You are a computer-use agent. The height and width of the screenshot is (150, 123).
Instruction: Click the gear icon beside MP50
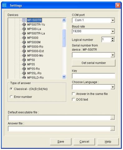[x=24, y=60]
